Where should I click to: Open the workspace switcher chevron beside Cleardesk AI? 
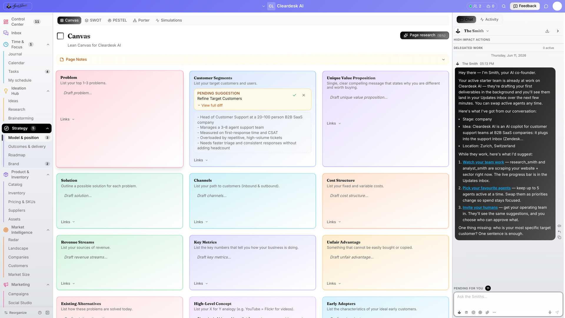click(x=264, y=6)
